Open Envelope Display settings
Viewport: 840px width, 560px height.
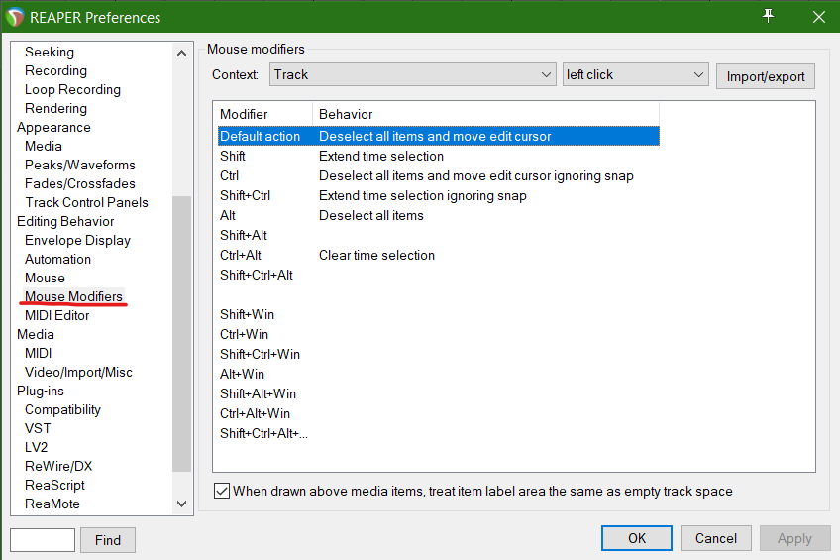[x=77, y=240]
